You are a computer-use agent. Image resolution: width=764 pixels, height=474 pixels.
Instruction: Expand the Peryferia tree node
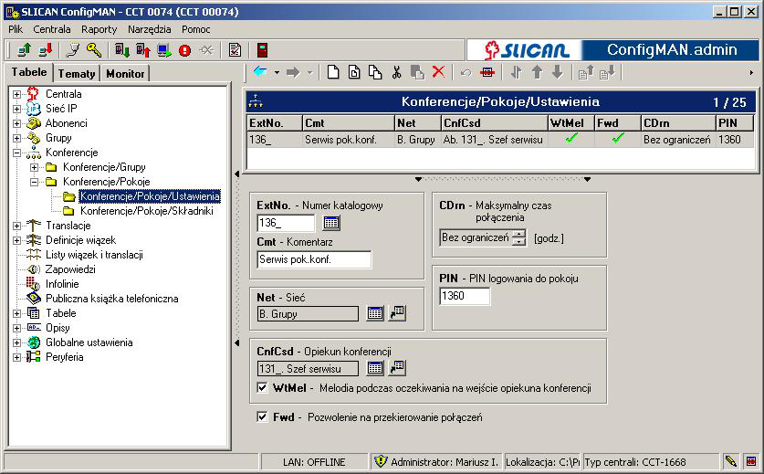[x=16, y=357]
